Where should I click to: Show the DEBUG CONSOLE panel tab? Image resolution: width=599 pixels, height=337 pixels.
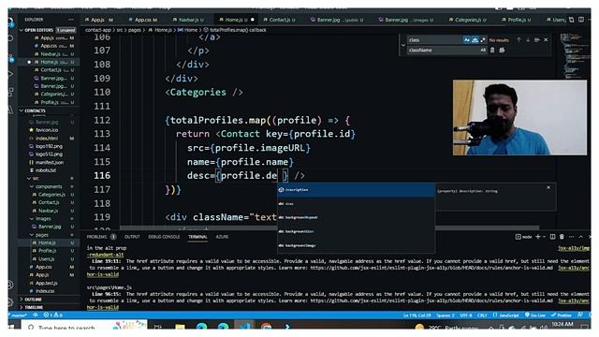[164, 237]
